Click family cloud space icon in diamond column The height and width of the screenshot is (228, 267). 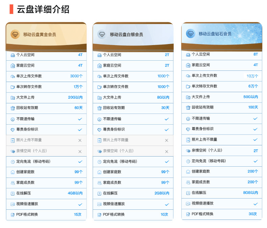tap(188, 65)
